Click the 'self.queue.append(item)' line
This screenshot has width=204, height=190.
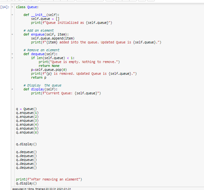(53, 38)
